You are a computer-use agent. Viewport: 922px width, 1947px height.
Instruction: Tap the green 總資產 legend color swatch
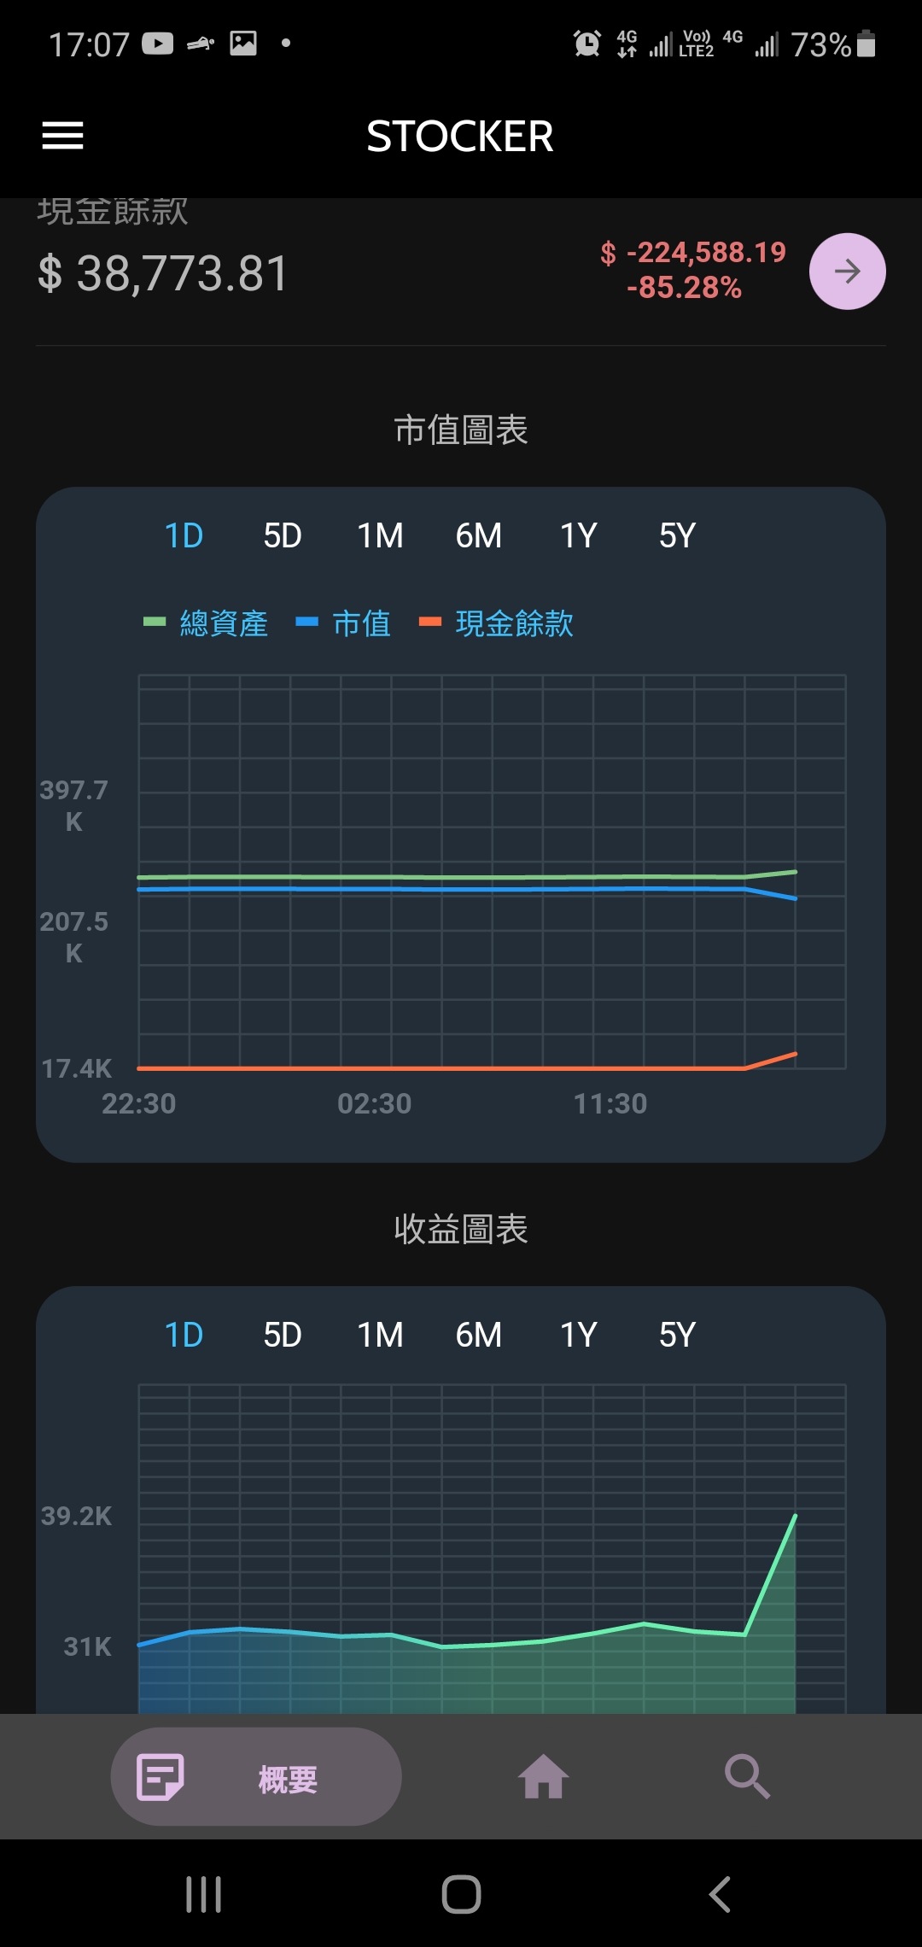[x=155, y=623]
